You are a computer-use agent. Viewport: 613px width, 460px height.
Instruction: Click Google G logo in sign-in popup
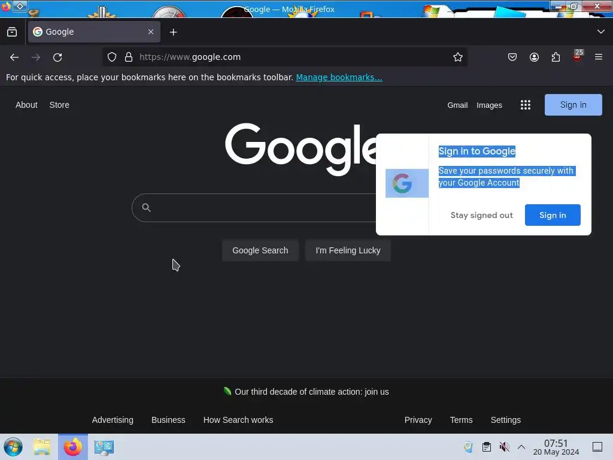402,183
